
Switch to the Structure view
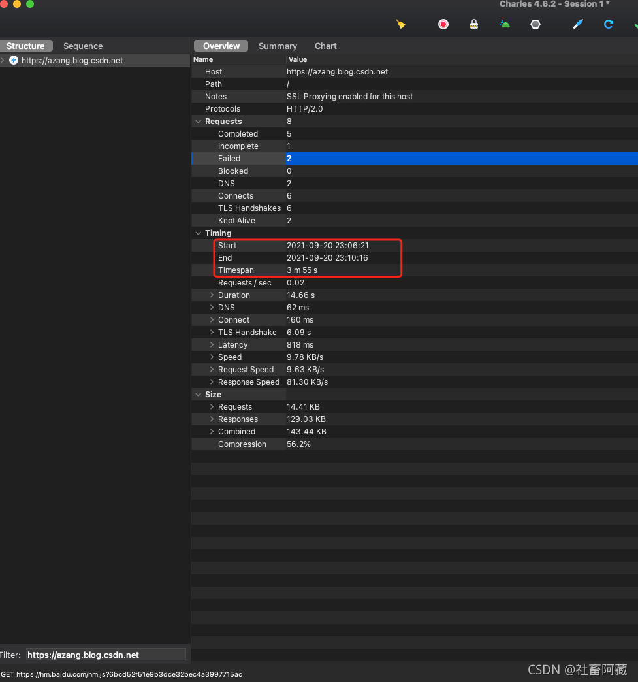point(25,46)
